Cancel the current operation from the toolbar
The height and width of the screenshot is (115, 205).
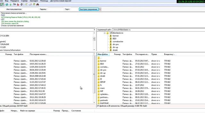click(x=14, y=4)
